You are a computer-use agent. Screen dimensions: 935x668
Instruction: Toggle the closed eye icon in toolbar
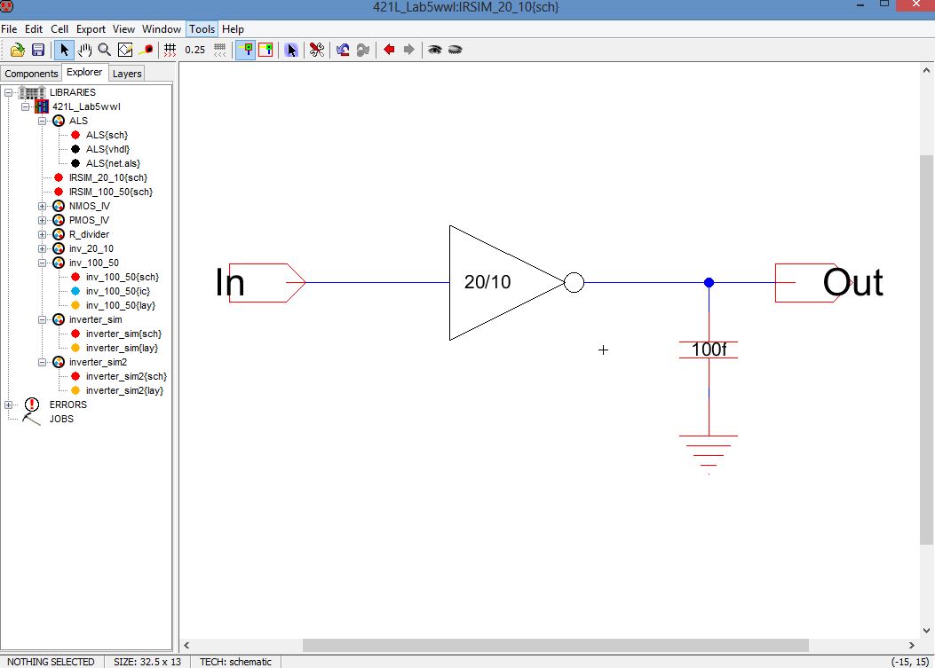coord(456,50)
